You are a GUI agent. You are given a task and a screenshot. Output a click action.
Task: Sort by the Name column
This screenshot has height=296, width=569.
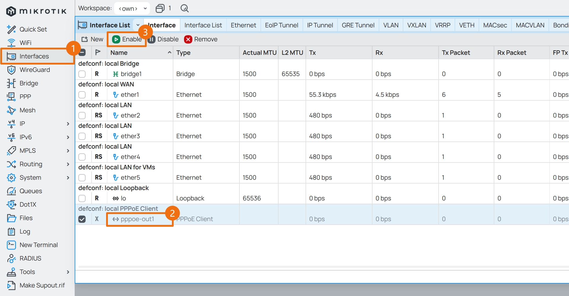point(140,52)
